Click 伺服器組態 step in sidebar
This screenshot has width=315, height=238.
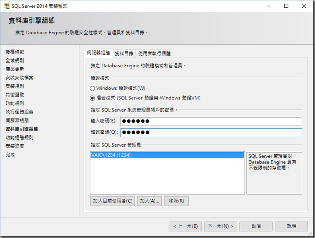pos(17,120)
